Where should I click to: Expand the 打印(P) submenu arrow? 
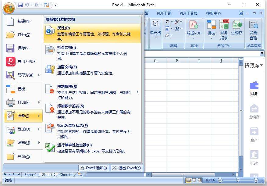point(39,102)
